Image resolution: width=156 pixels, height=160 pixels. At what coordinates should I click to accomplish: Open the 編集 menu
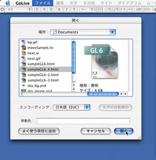pyautogui.click(x=60, y=3)
